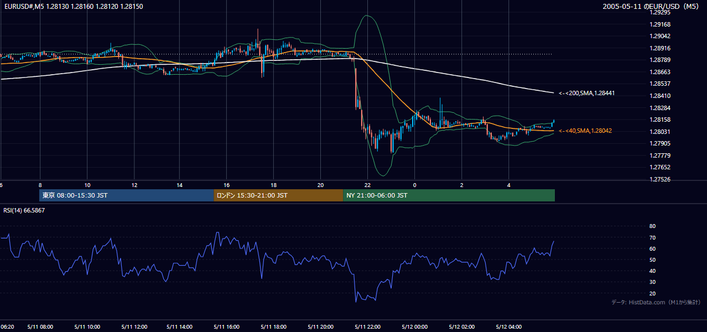Click the 1.28789 price axis label

[660, 60]
